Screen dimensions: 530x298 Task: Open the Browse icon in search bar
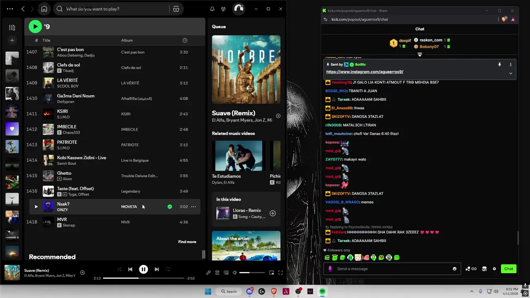point(176,9)
